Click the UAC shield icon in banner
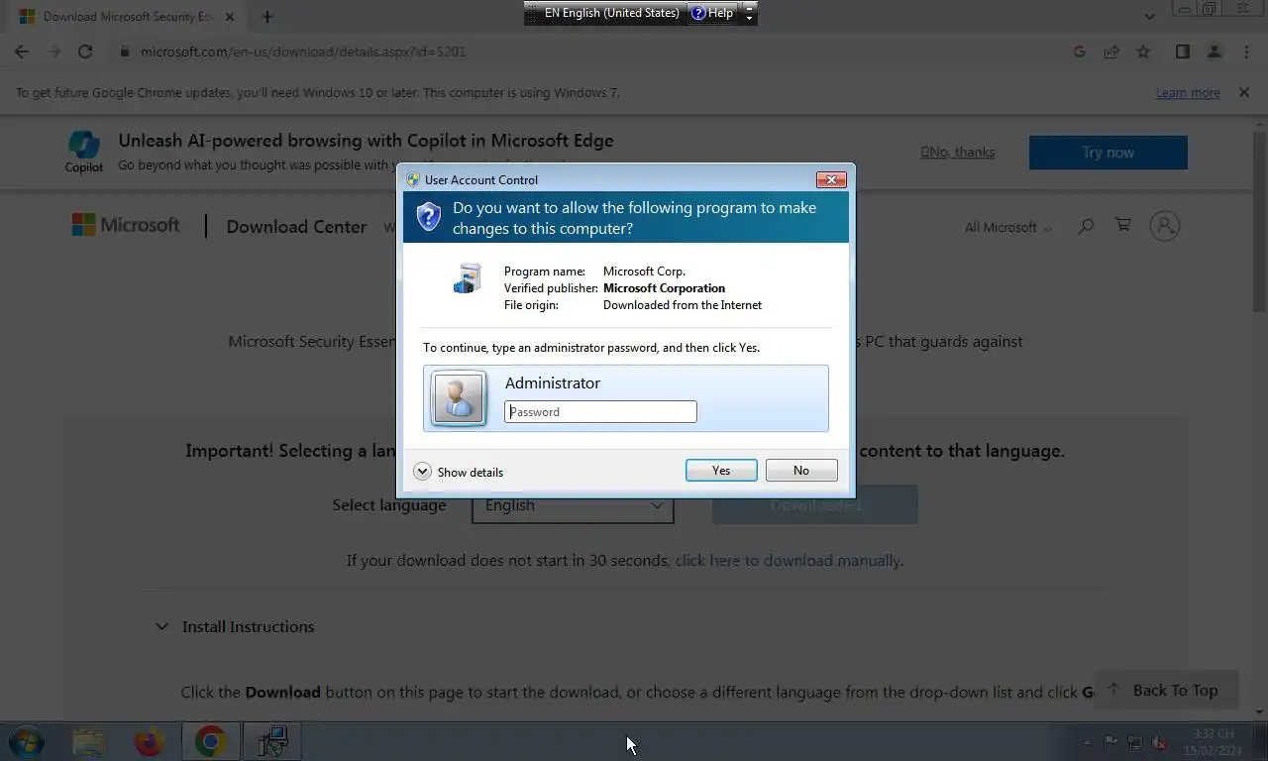The height and width of the screenshot is (761, 1268). point(428,217)
